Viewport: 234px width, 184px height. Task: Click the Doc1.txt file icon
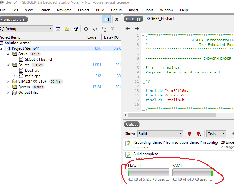tap(21, 70)
